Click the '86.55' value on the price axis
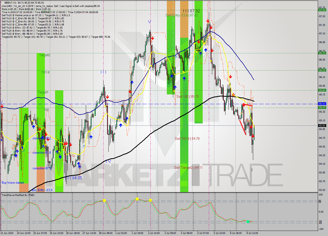Screen dimensions: 328x236 [x=322, y=60]
